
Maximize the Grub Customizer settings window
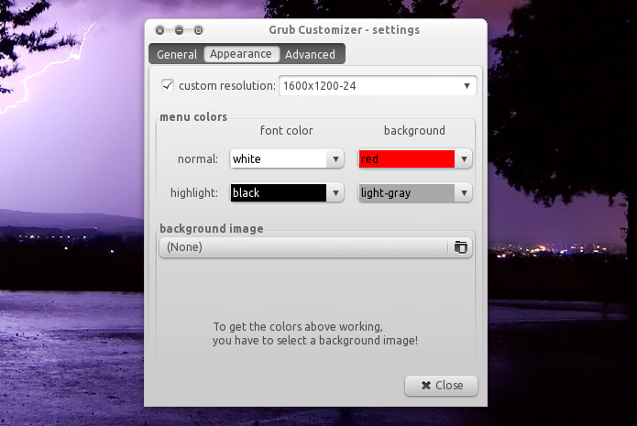(198, 30)
